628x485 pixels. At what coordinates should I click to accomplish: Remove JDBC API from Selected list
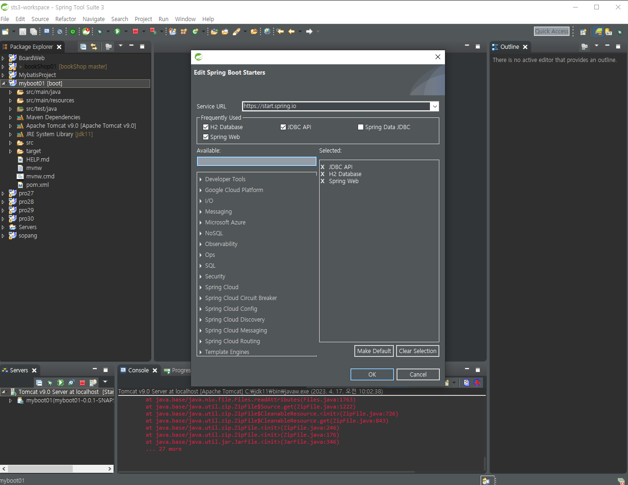(x=322, y=167)
